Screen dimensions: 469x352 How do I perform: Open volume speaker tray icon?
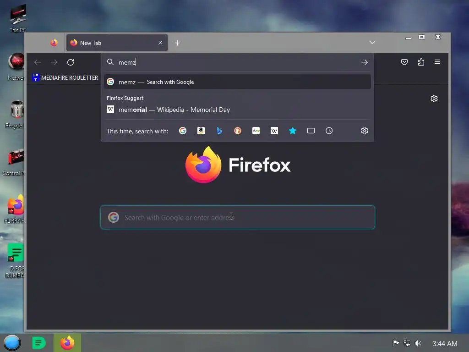coord(418,343)
